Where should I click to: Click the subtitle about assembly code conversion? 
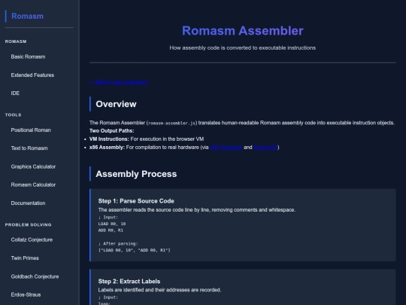(243, 47)
